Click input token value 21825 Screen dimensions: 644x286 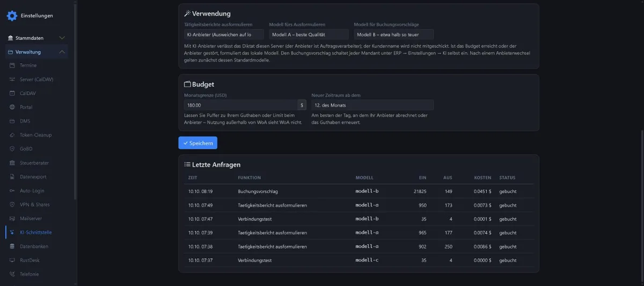pos(420,191)
